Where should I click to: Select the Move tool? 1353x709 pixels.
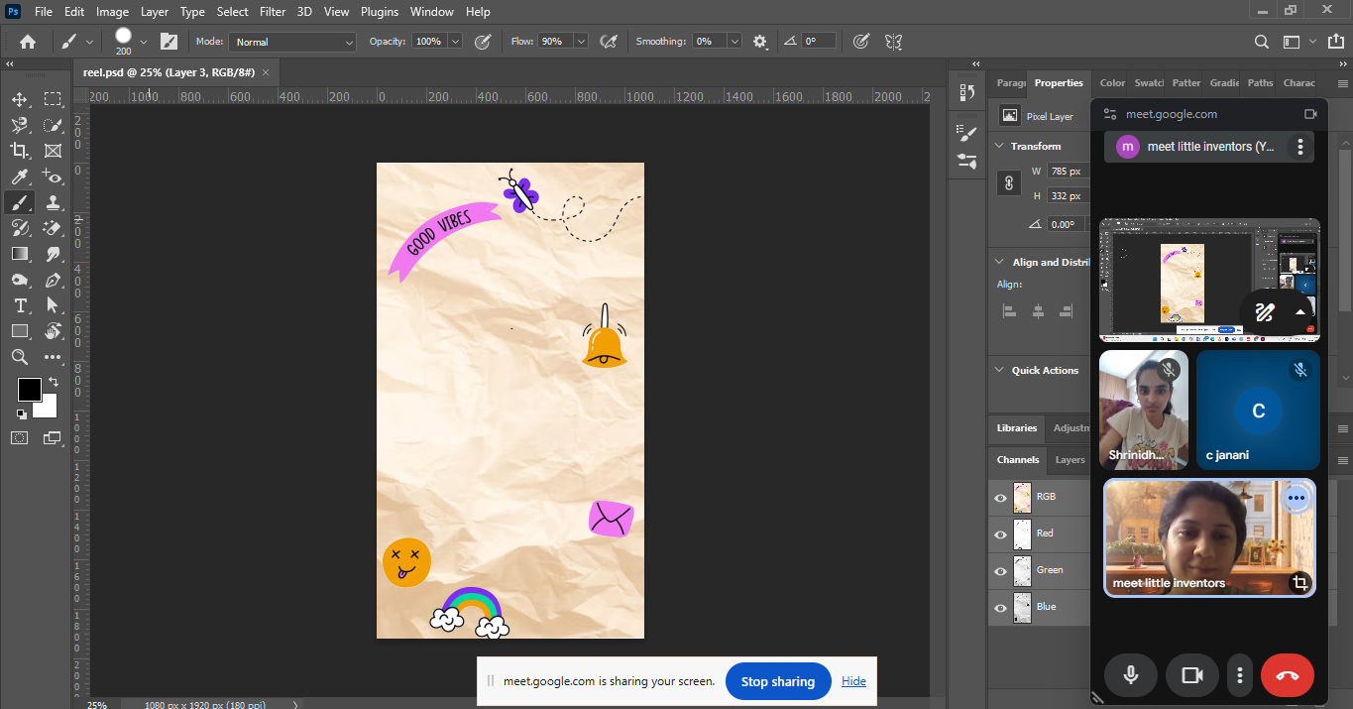(x=20, y=99)
